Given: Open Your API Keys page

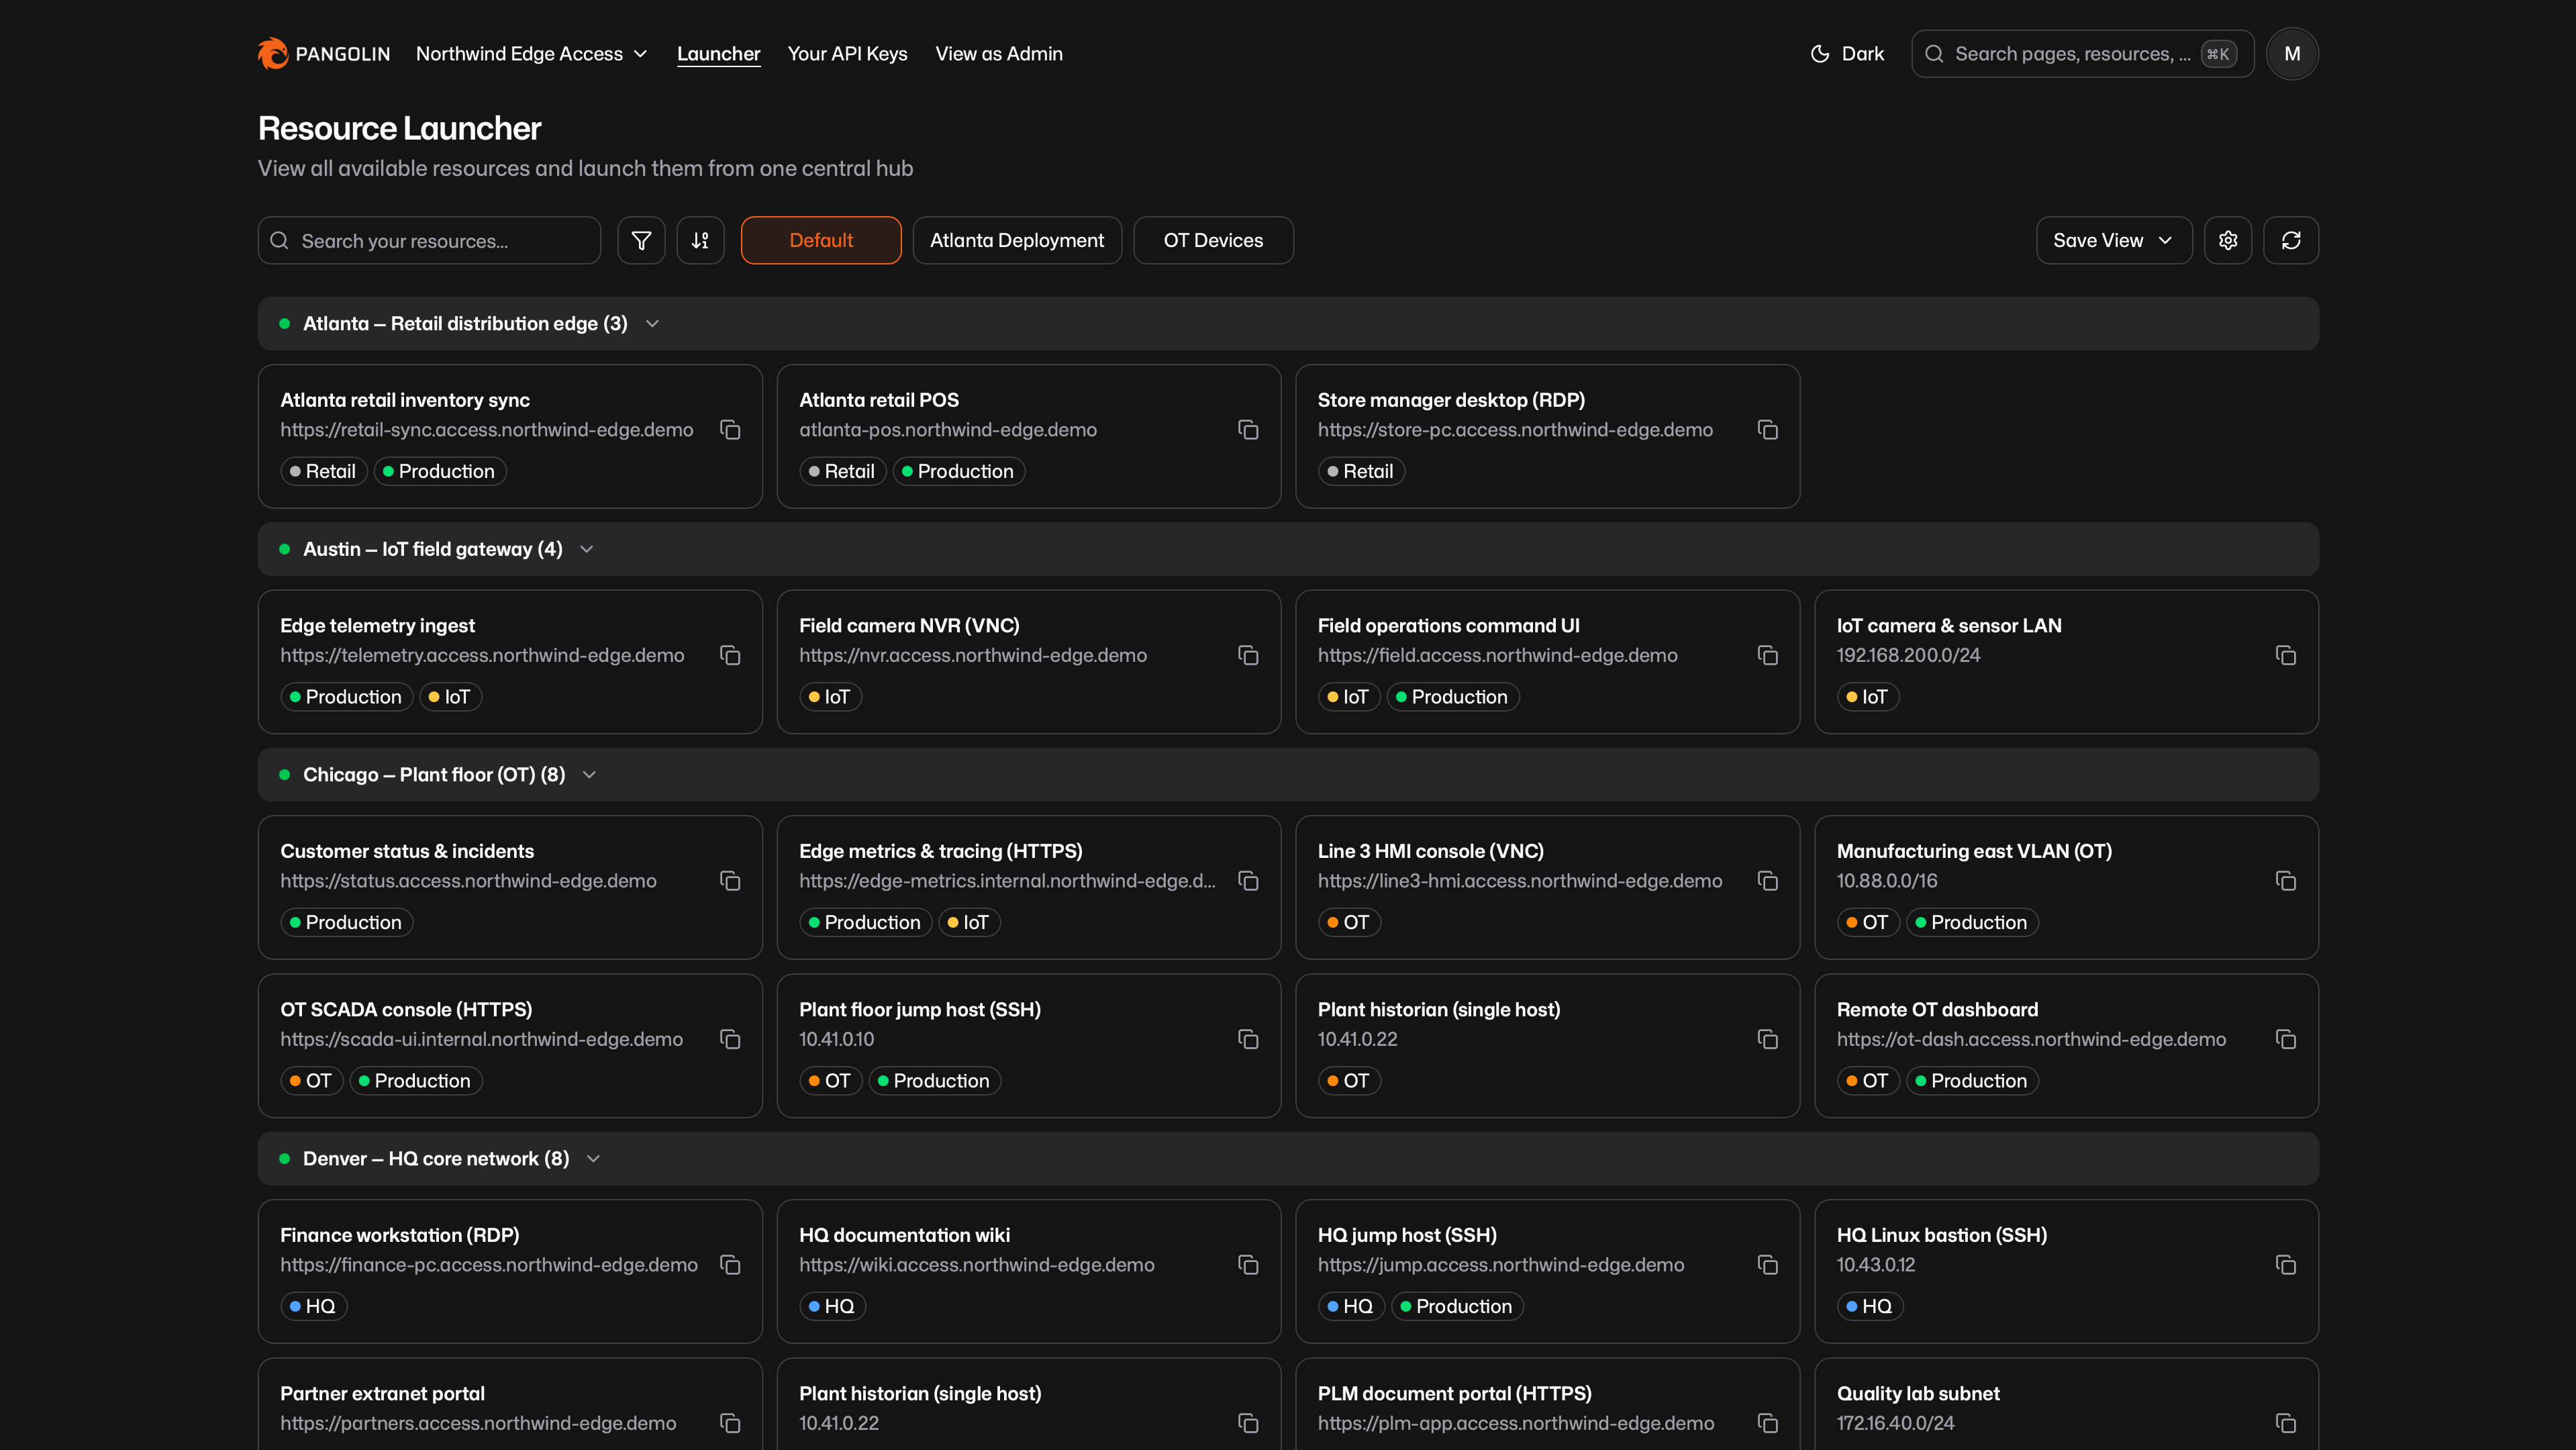Looking at the screenshot, I should click(x=847, y=54).
